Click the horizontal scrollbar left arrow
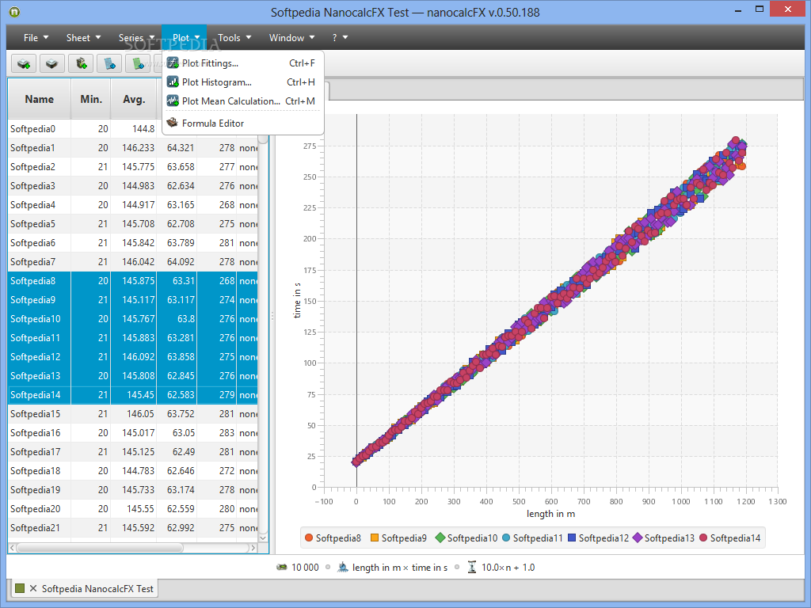Image resolution: width=811 pixels, height=608 pixels. pos(12,548)
